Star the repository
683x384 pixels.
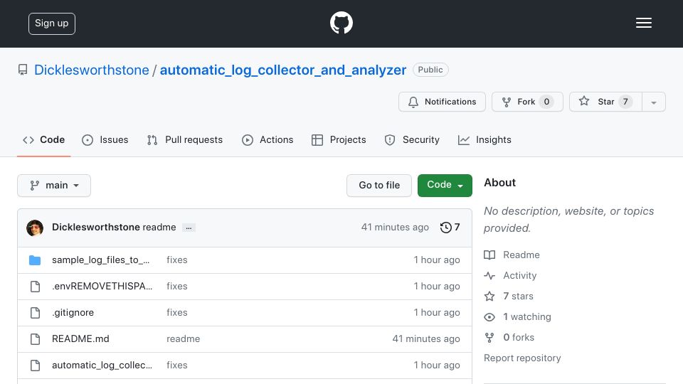[605, 102]
